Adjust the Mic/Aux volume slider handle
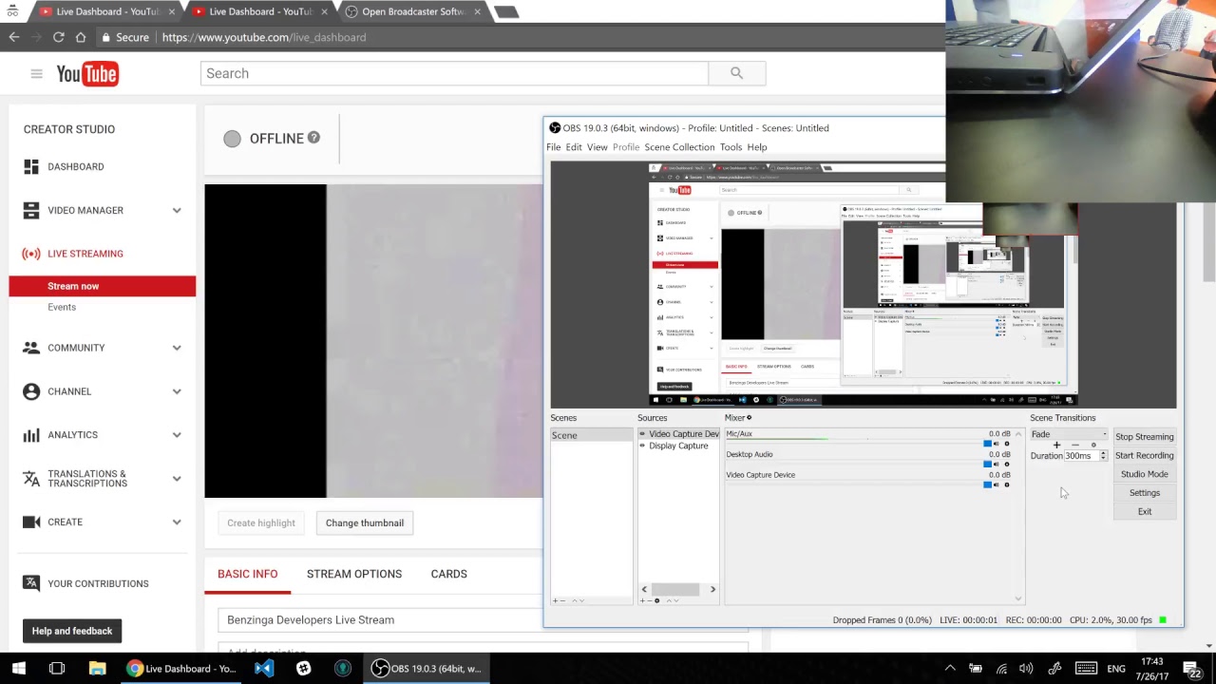Image resolution: width=1216 pixels, height=684 pixels. (987, 444)
